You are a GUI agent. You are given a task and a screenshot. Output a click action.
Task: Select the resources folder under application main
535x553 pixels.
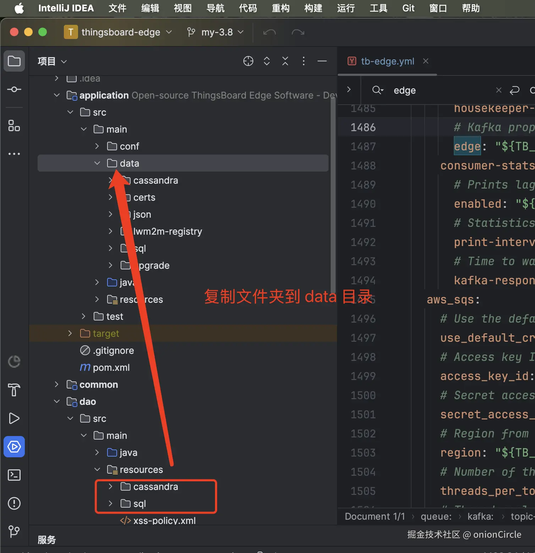141,300
